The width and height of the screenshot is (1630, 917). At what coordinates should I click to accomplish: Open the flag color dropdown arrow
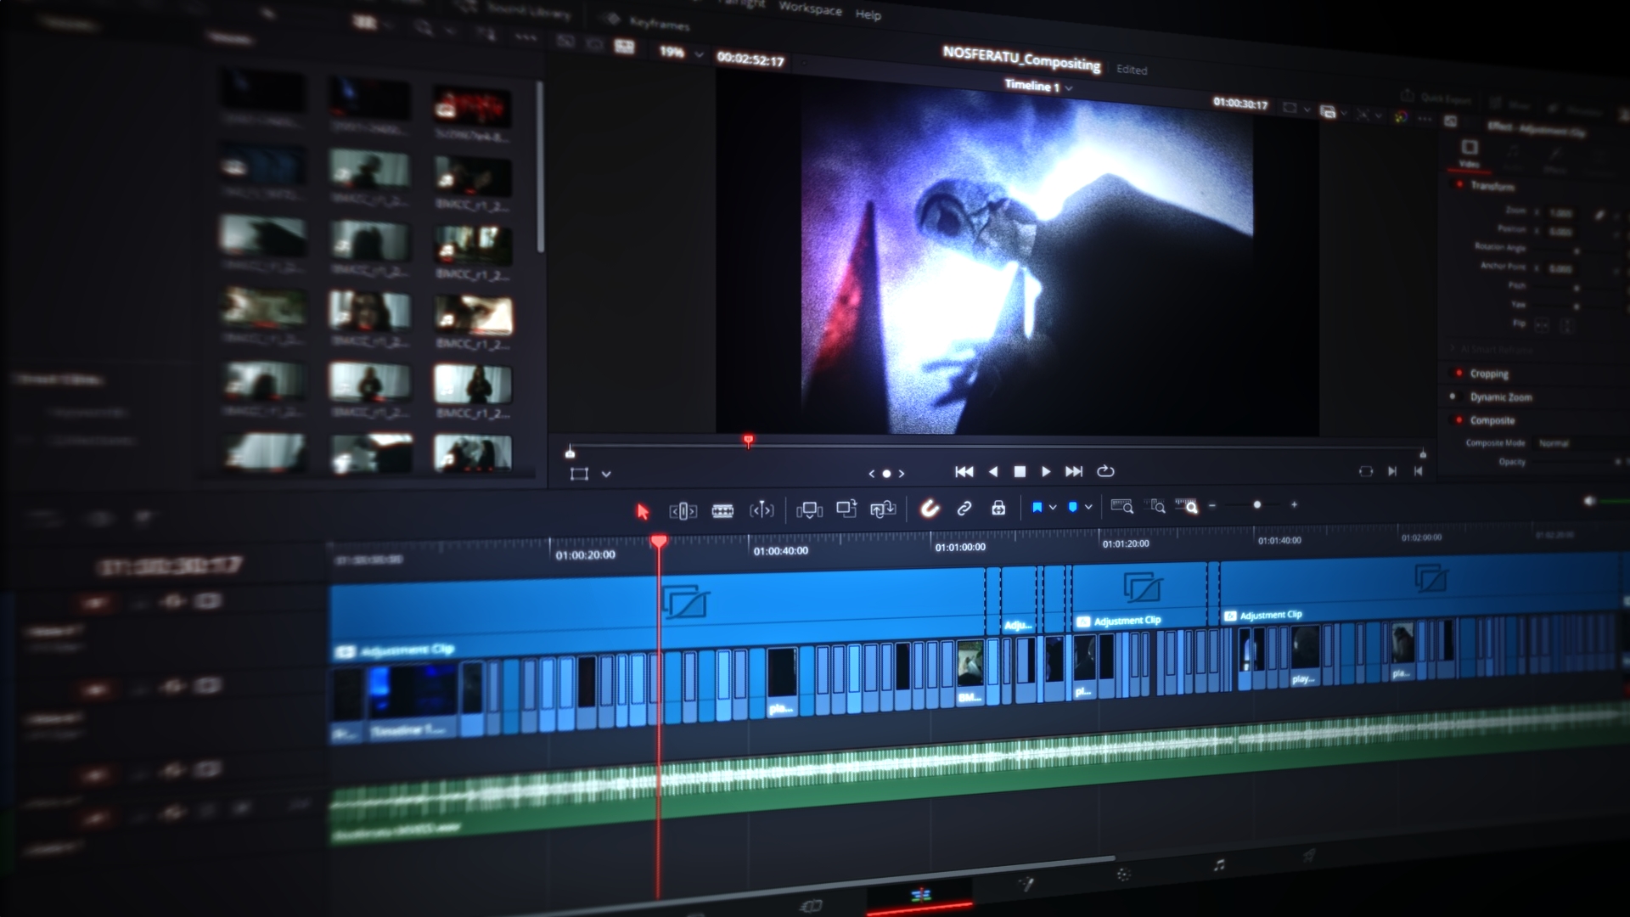click(1053, 507)
